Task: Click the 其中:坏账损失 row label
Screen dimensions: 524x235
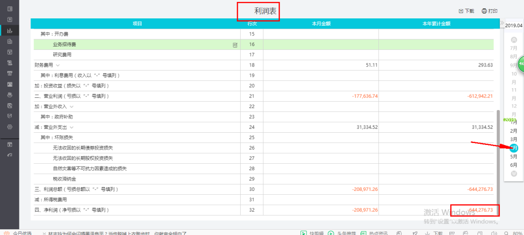Action: 57,138
